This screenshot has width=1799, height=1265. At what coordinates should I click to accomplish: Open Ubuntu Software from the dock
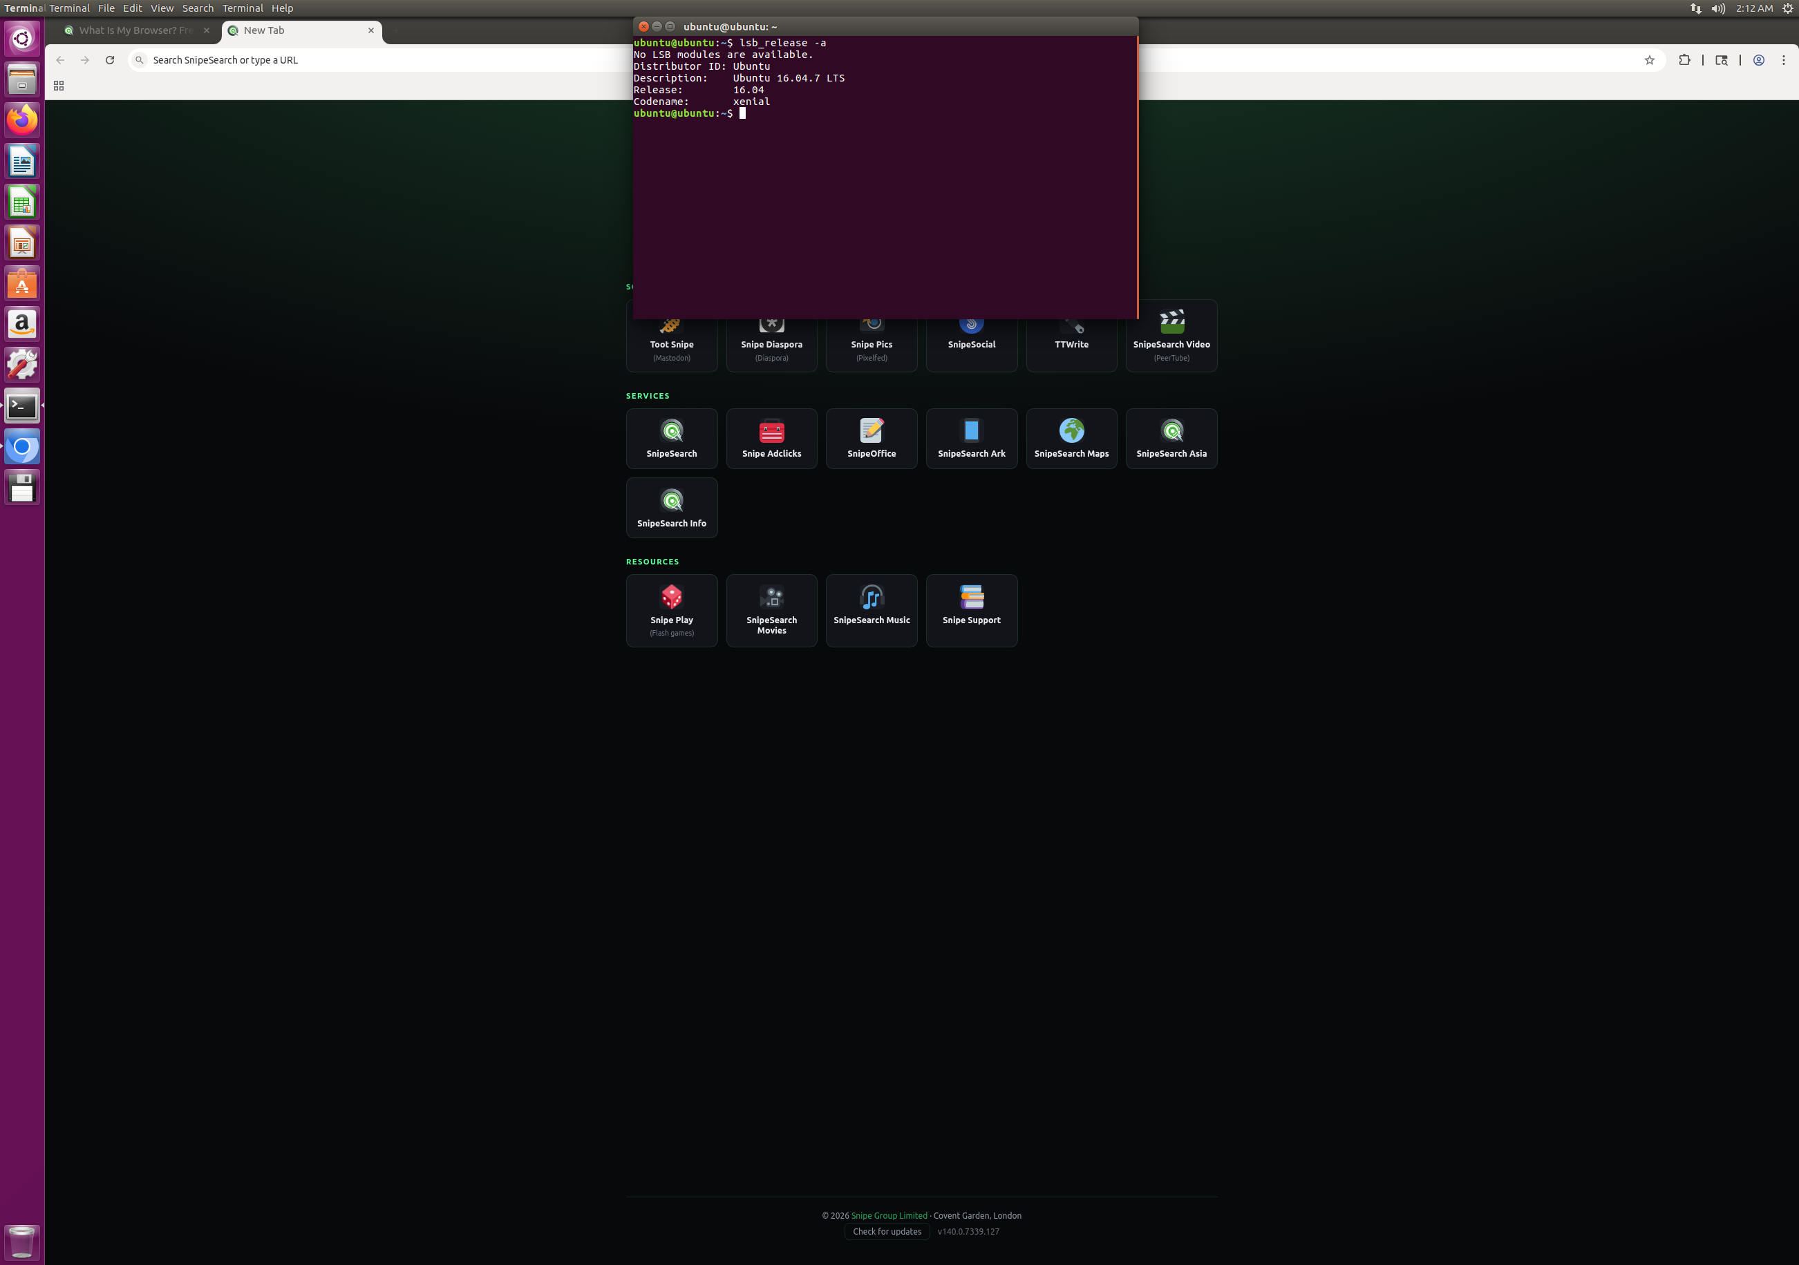tap(22, 283)
